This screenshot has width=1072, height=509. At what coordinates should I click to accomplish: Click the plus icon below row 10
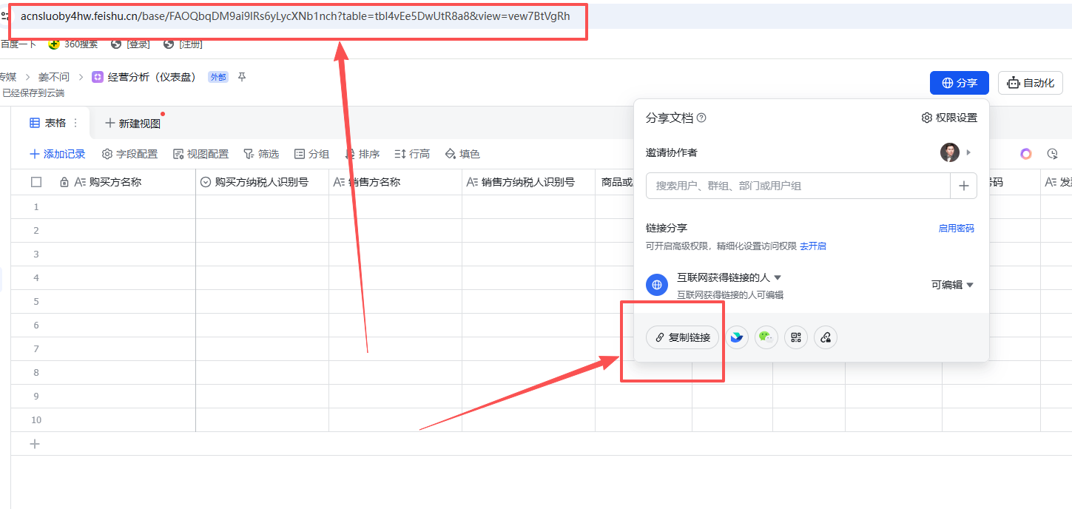coord(34,444)
